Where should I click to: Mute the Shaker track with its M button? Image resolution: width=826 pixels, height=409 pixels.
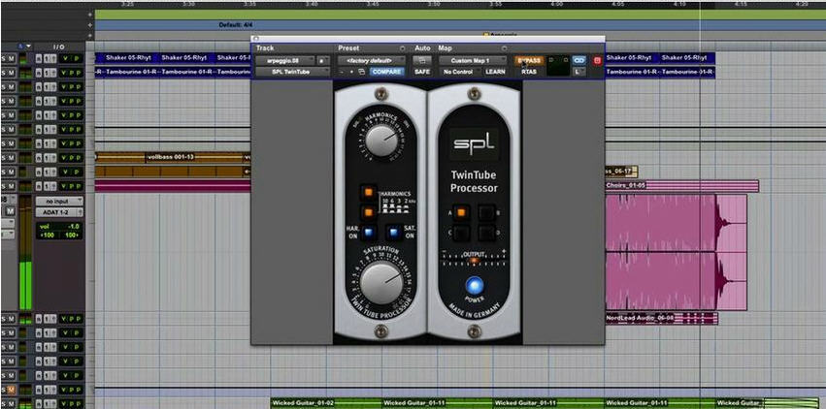(12, 58)
